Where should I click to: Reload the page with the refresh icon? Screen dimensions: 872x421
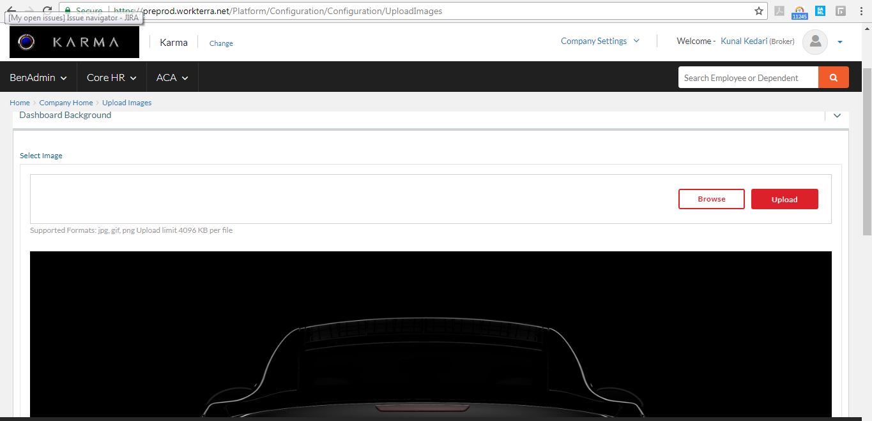click(x=47, y=11)
